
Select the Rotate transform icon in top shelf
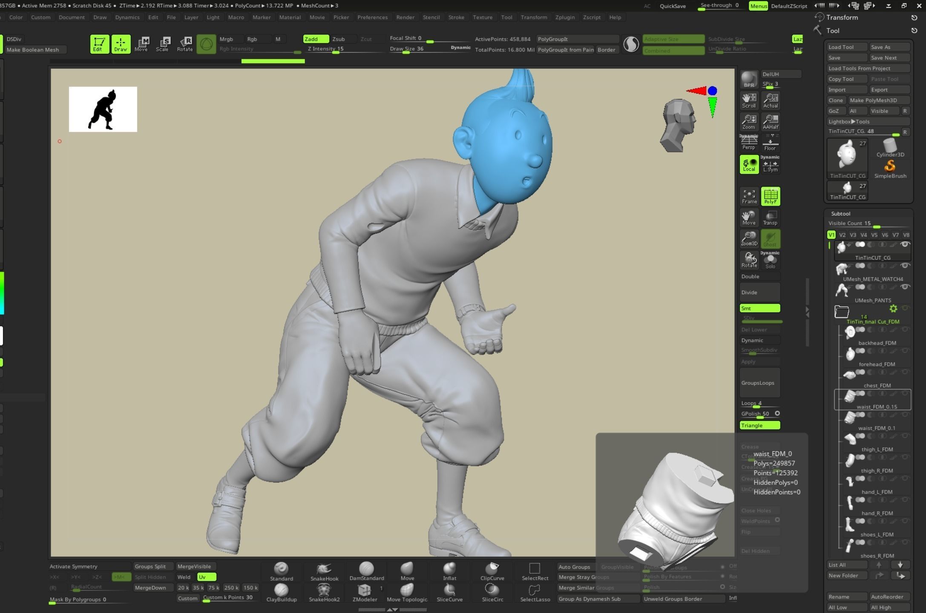185,44
